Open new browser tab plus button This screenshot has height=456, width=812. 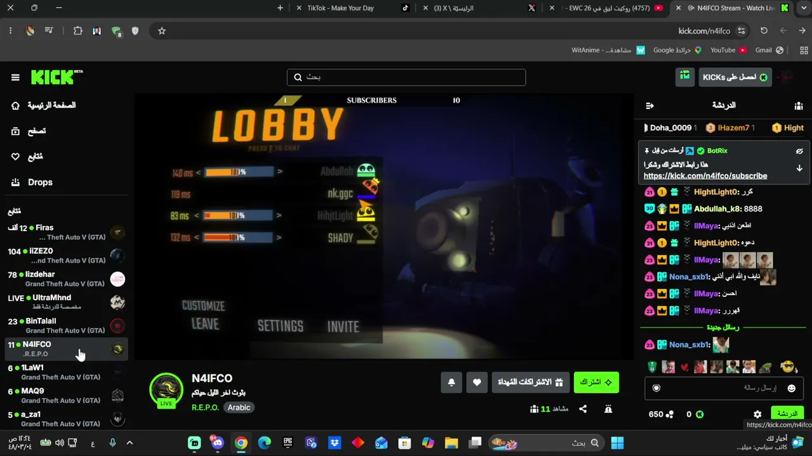click(x=280, y=8)
